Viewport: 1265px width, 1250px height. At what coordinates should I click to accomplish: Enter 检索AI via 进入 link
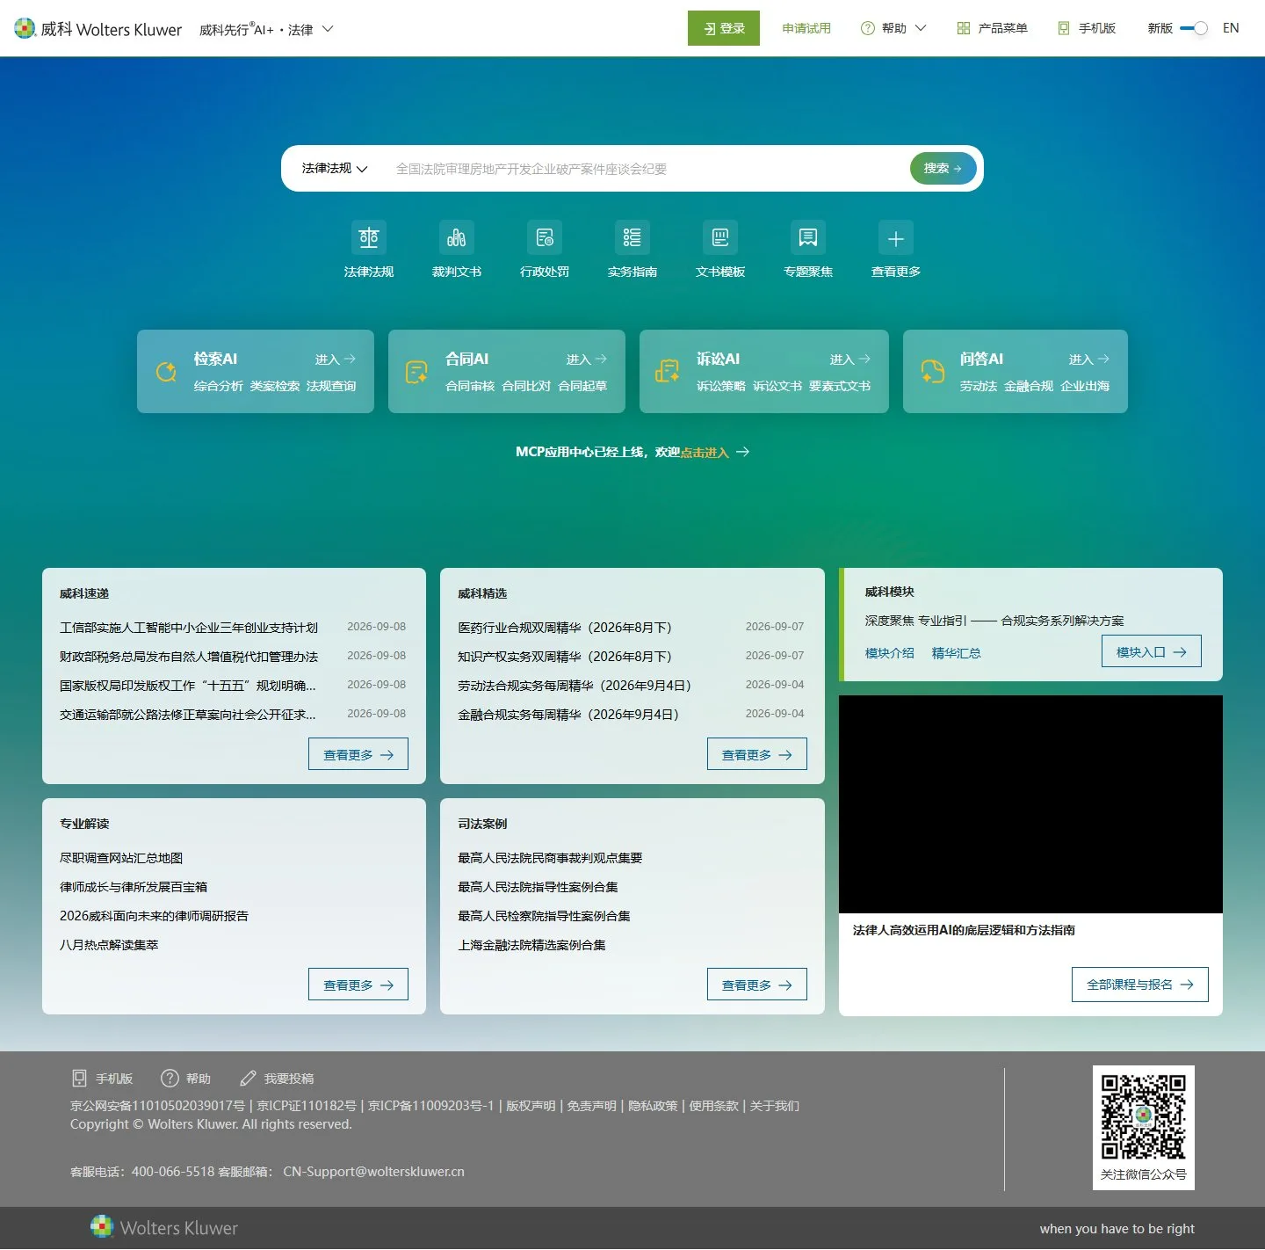[336, 360]
